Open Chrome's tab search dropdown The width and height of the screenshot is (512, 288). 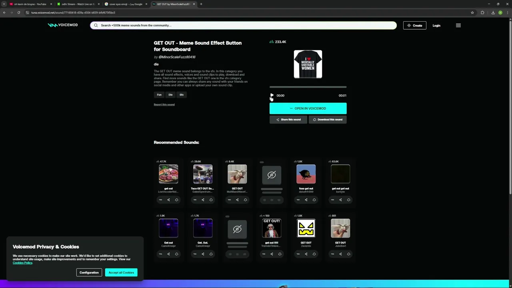coord(4,4)
